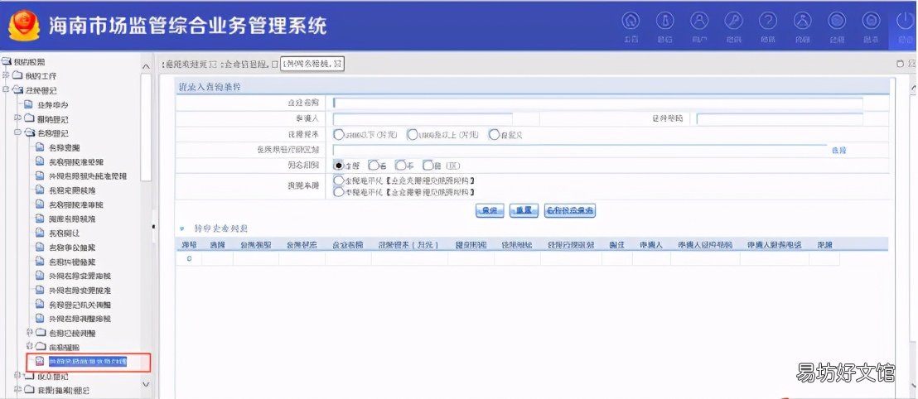The height and width of the screenshot is (399, 918).
Task: Click the info 'i' icon in header
Action: [665, 22]
